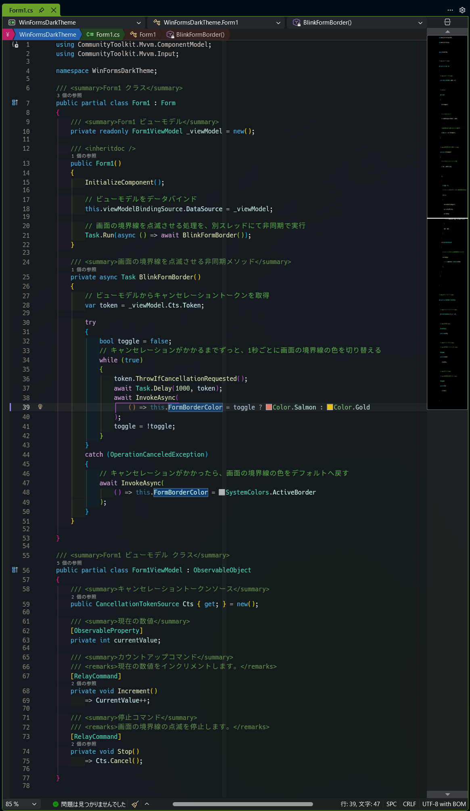The height and width of the screenshot is (811, 470).
Task: Open the WinFormsDarkTheme.Form1 type dropdown
Action: [x=215, y=23]
